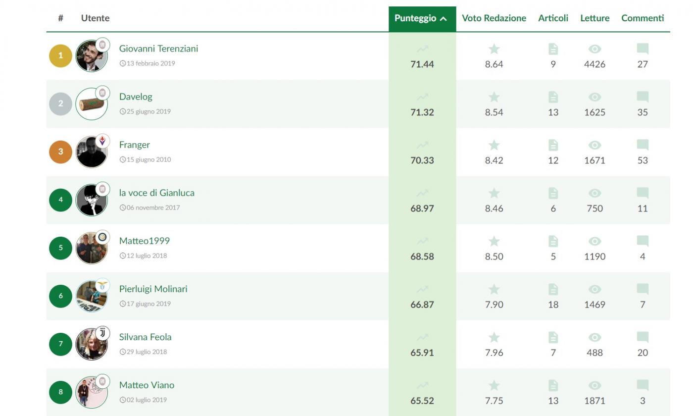Click green rank 7 badge
Image resolution: width=693 pixels, height=416 pixels.
pyautogui.click(x=61, y=344)
